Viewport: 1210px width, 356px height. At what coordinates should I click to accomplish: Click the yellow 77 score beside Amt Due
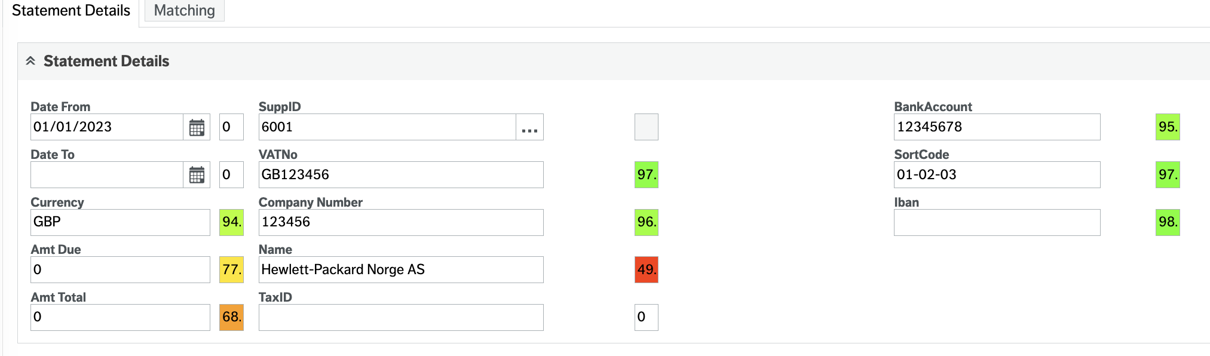point(231,269)
